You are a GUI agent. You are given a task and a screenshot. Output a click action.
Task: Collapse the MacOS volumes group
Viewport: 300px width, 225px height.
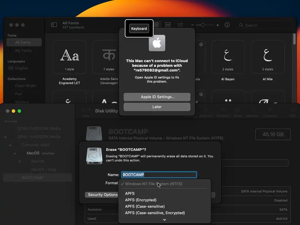15,154
